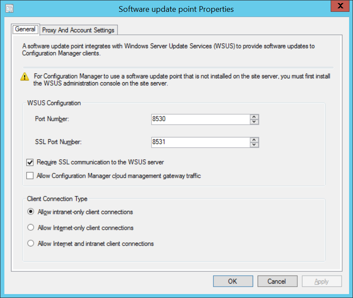The height and width of the screenshot is (298, 353).
Task: Increase the SSL Port Number value
Action: pyautogui.click(x=254, y=140)
